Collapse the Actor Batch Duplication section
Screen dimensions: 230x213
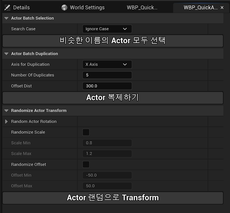(x=6, y=54)
